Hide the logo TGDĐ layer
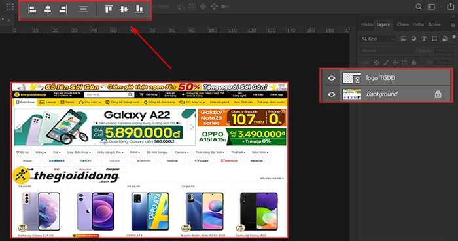Screen dimensions: 458x241 pos(331,78)
